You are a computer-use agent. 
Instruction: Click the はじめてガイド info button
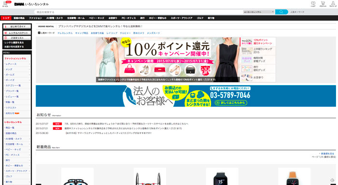[17, 26]
